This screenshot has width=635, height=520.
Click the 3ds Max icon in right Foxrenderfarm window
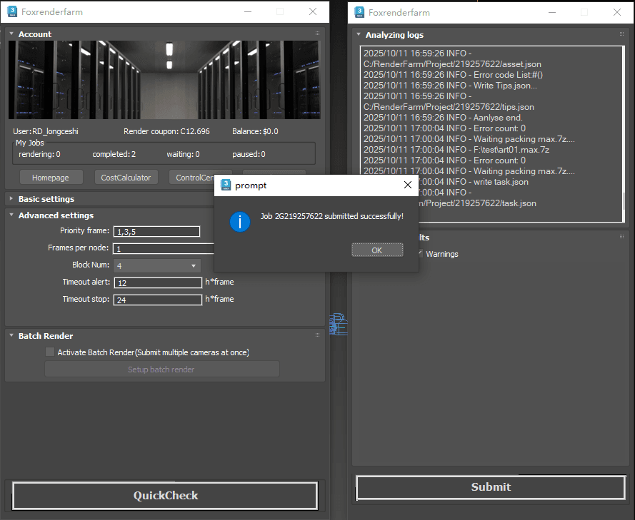coord(361,11)
